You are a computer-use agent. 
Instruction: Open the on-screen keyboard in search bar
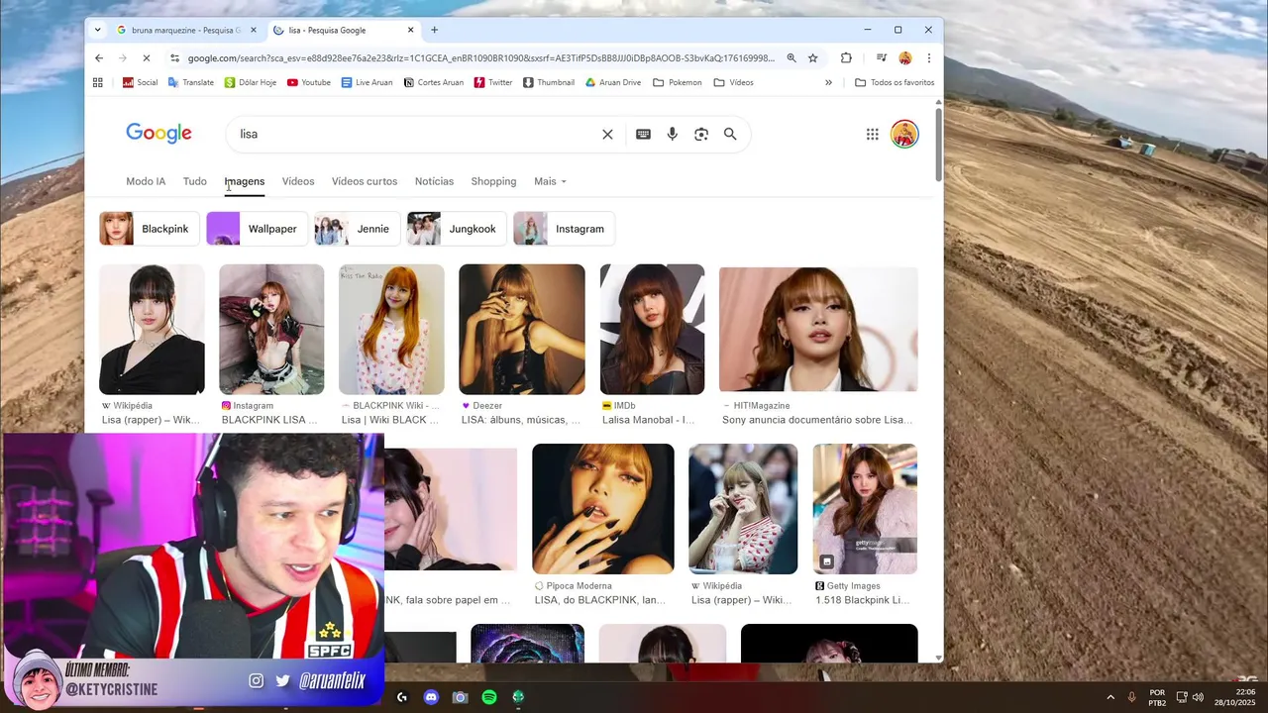[643, 135]
